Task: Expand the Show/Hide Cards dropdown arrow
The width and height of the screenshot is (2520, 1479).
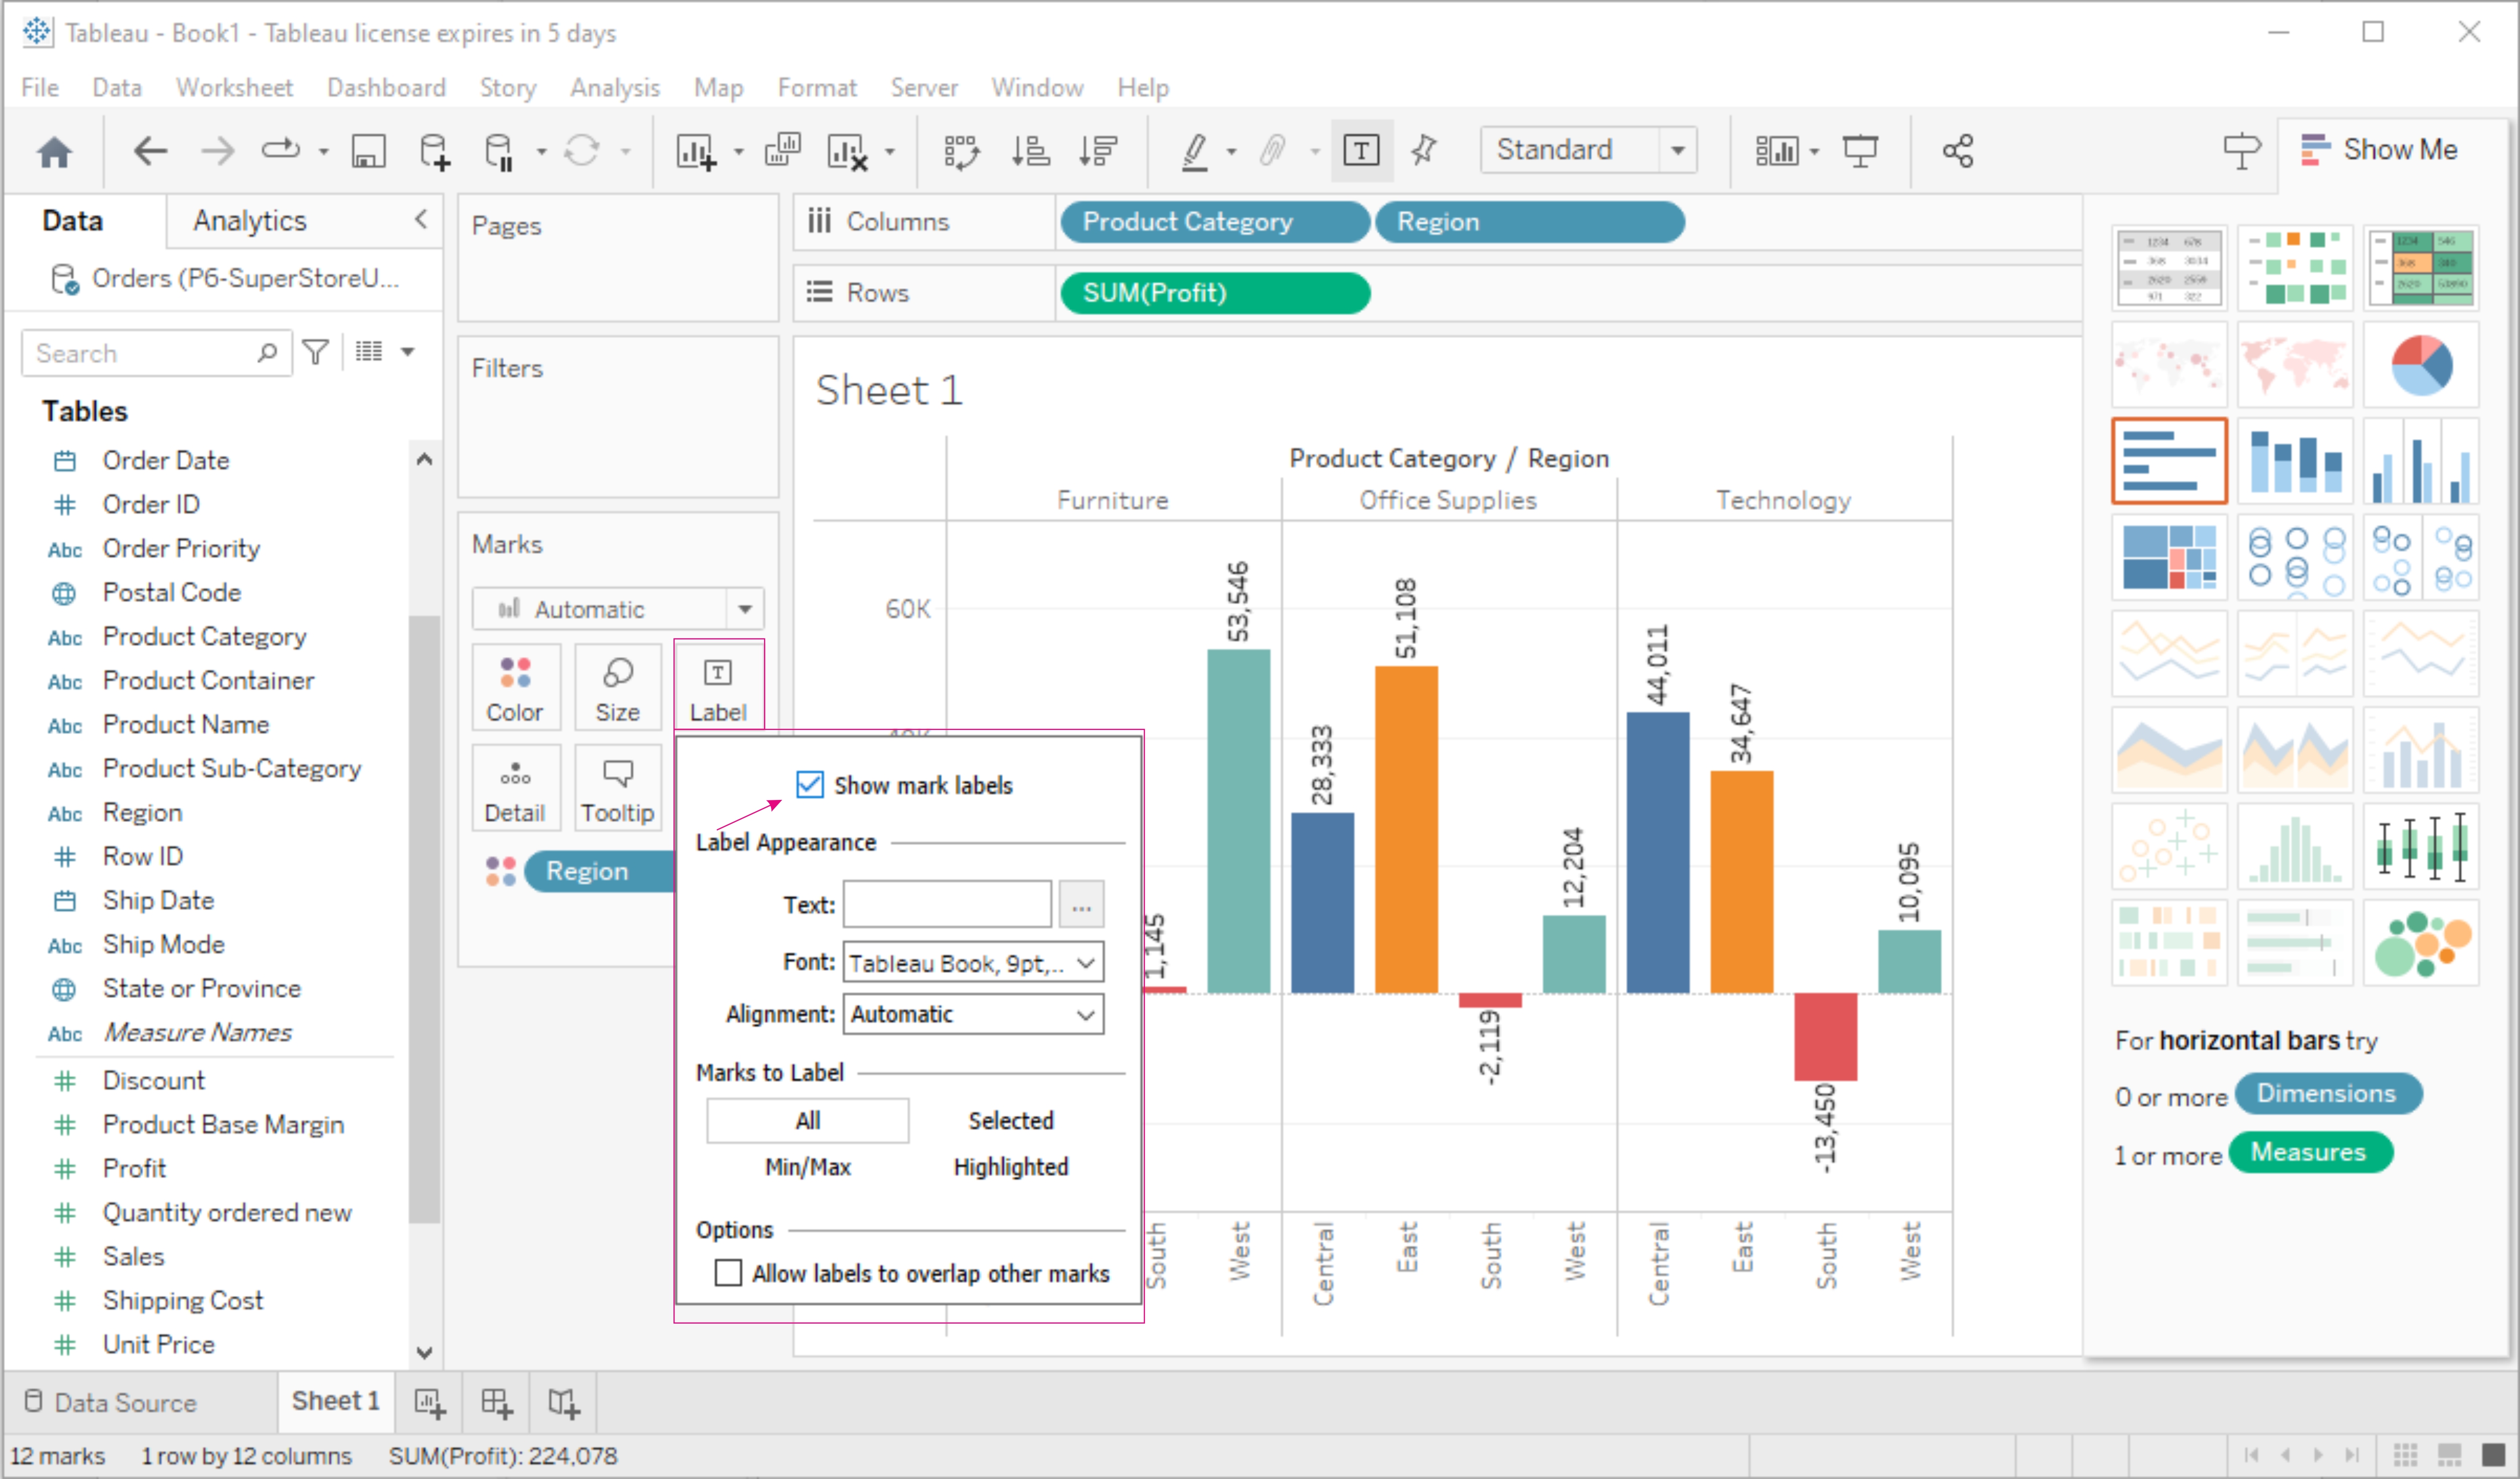Action: pos(1814,152)
